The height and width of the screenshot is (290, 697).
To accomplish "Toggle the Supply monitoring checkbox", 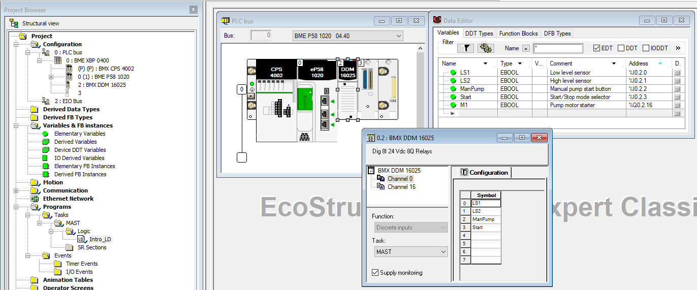I will 375,273.
